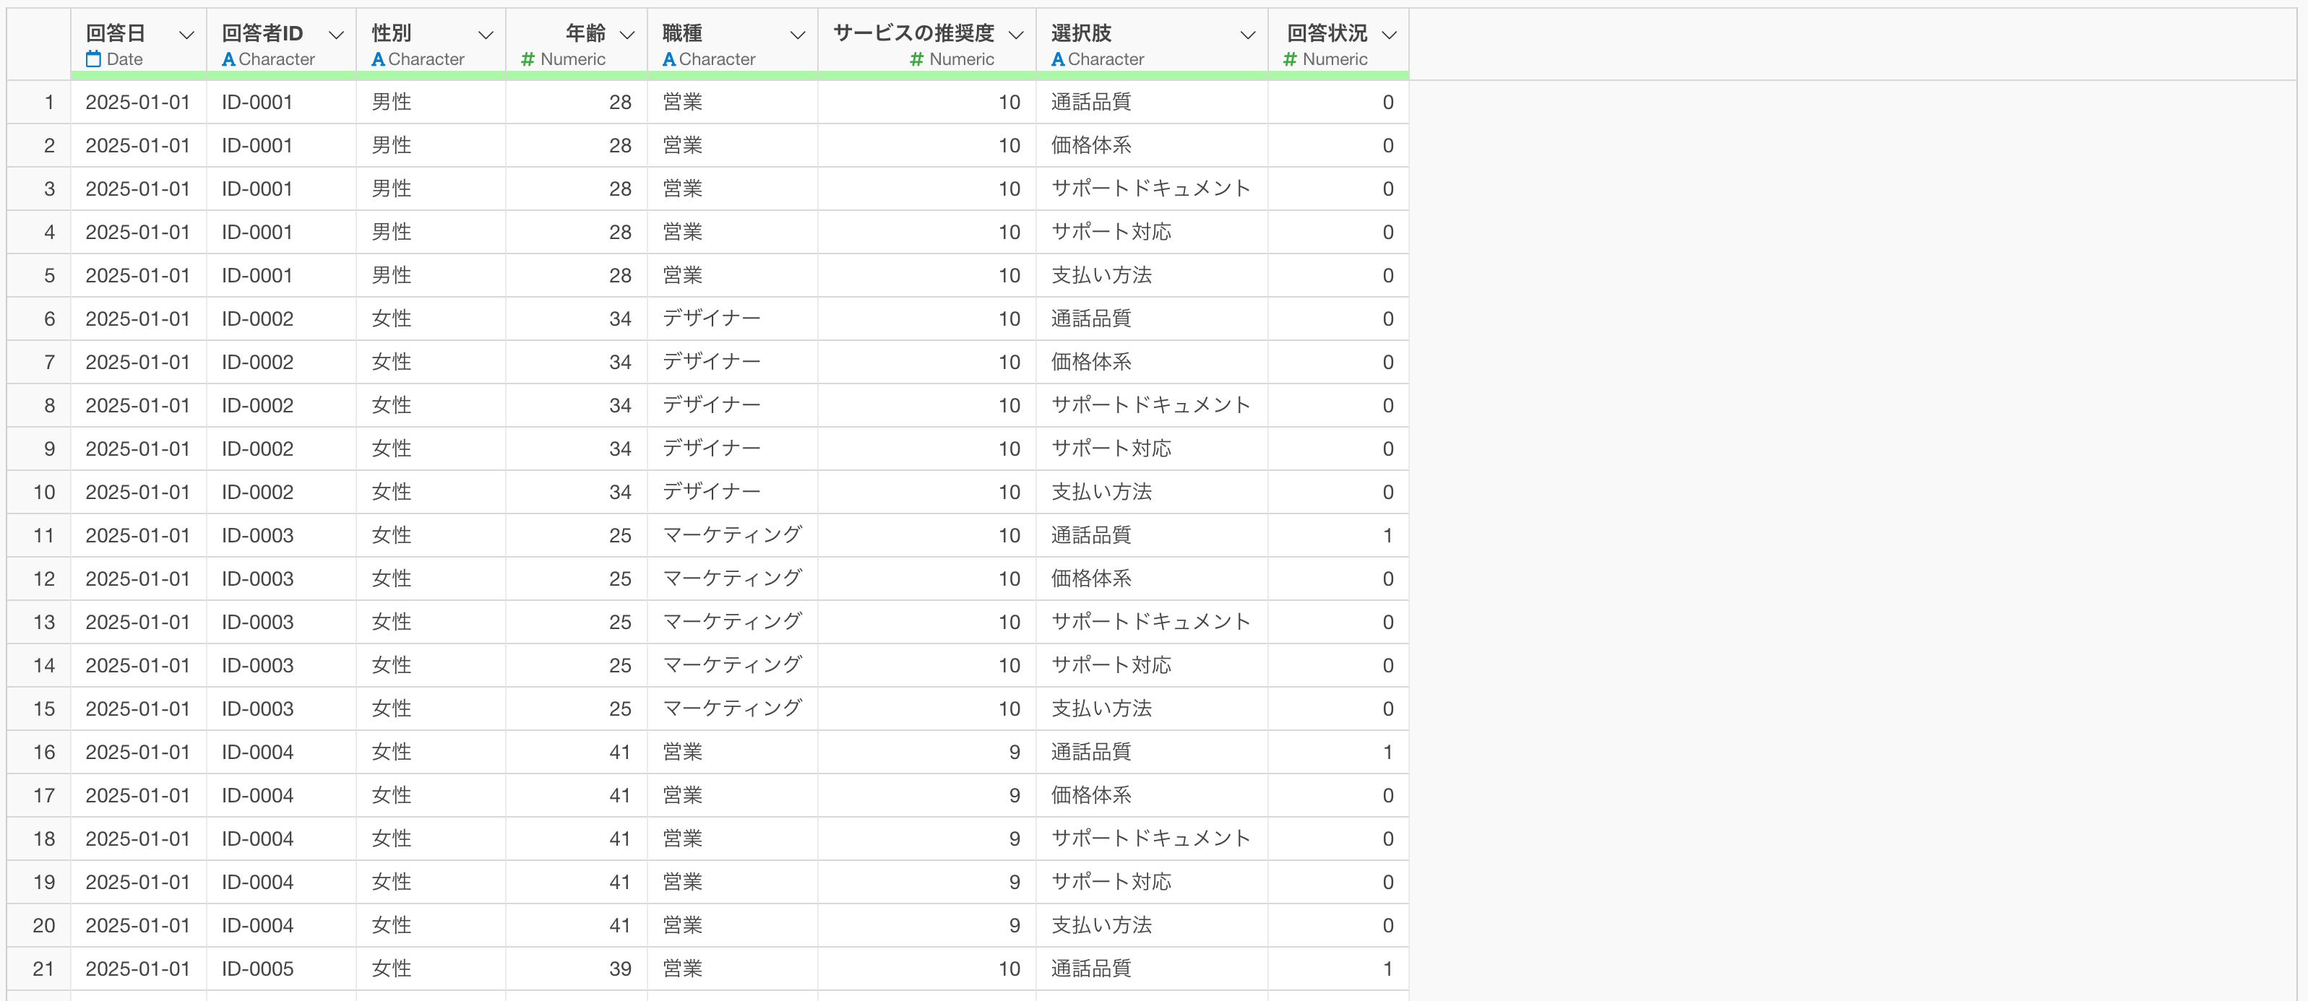Expand the 職種 column menu chevron
This screenshot has width=2308, height=1001.
click(x=796, y=35)
